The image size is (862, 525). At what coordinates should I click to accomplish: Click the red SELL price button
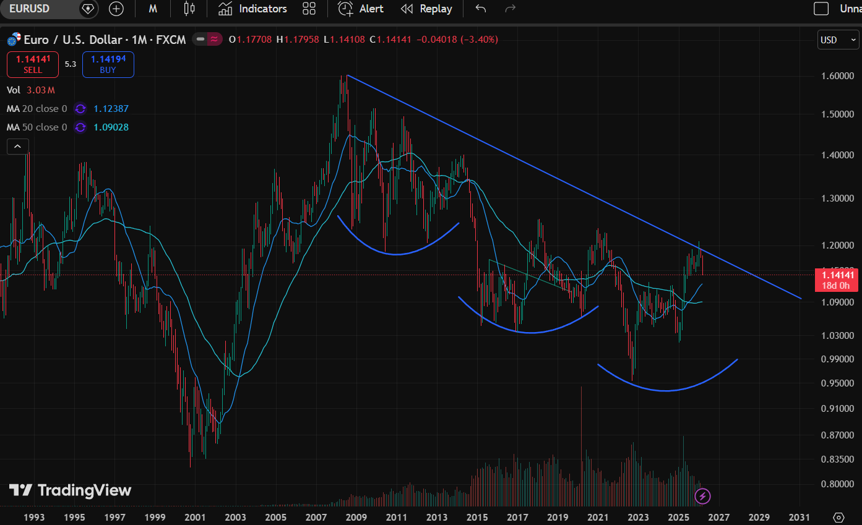(33, 64)
